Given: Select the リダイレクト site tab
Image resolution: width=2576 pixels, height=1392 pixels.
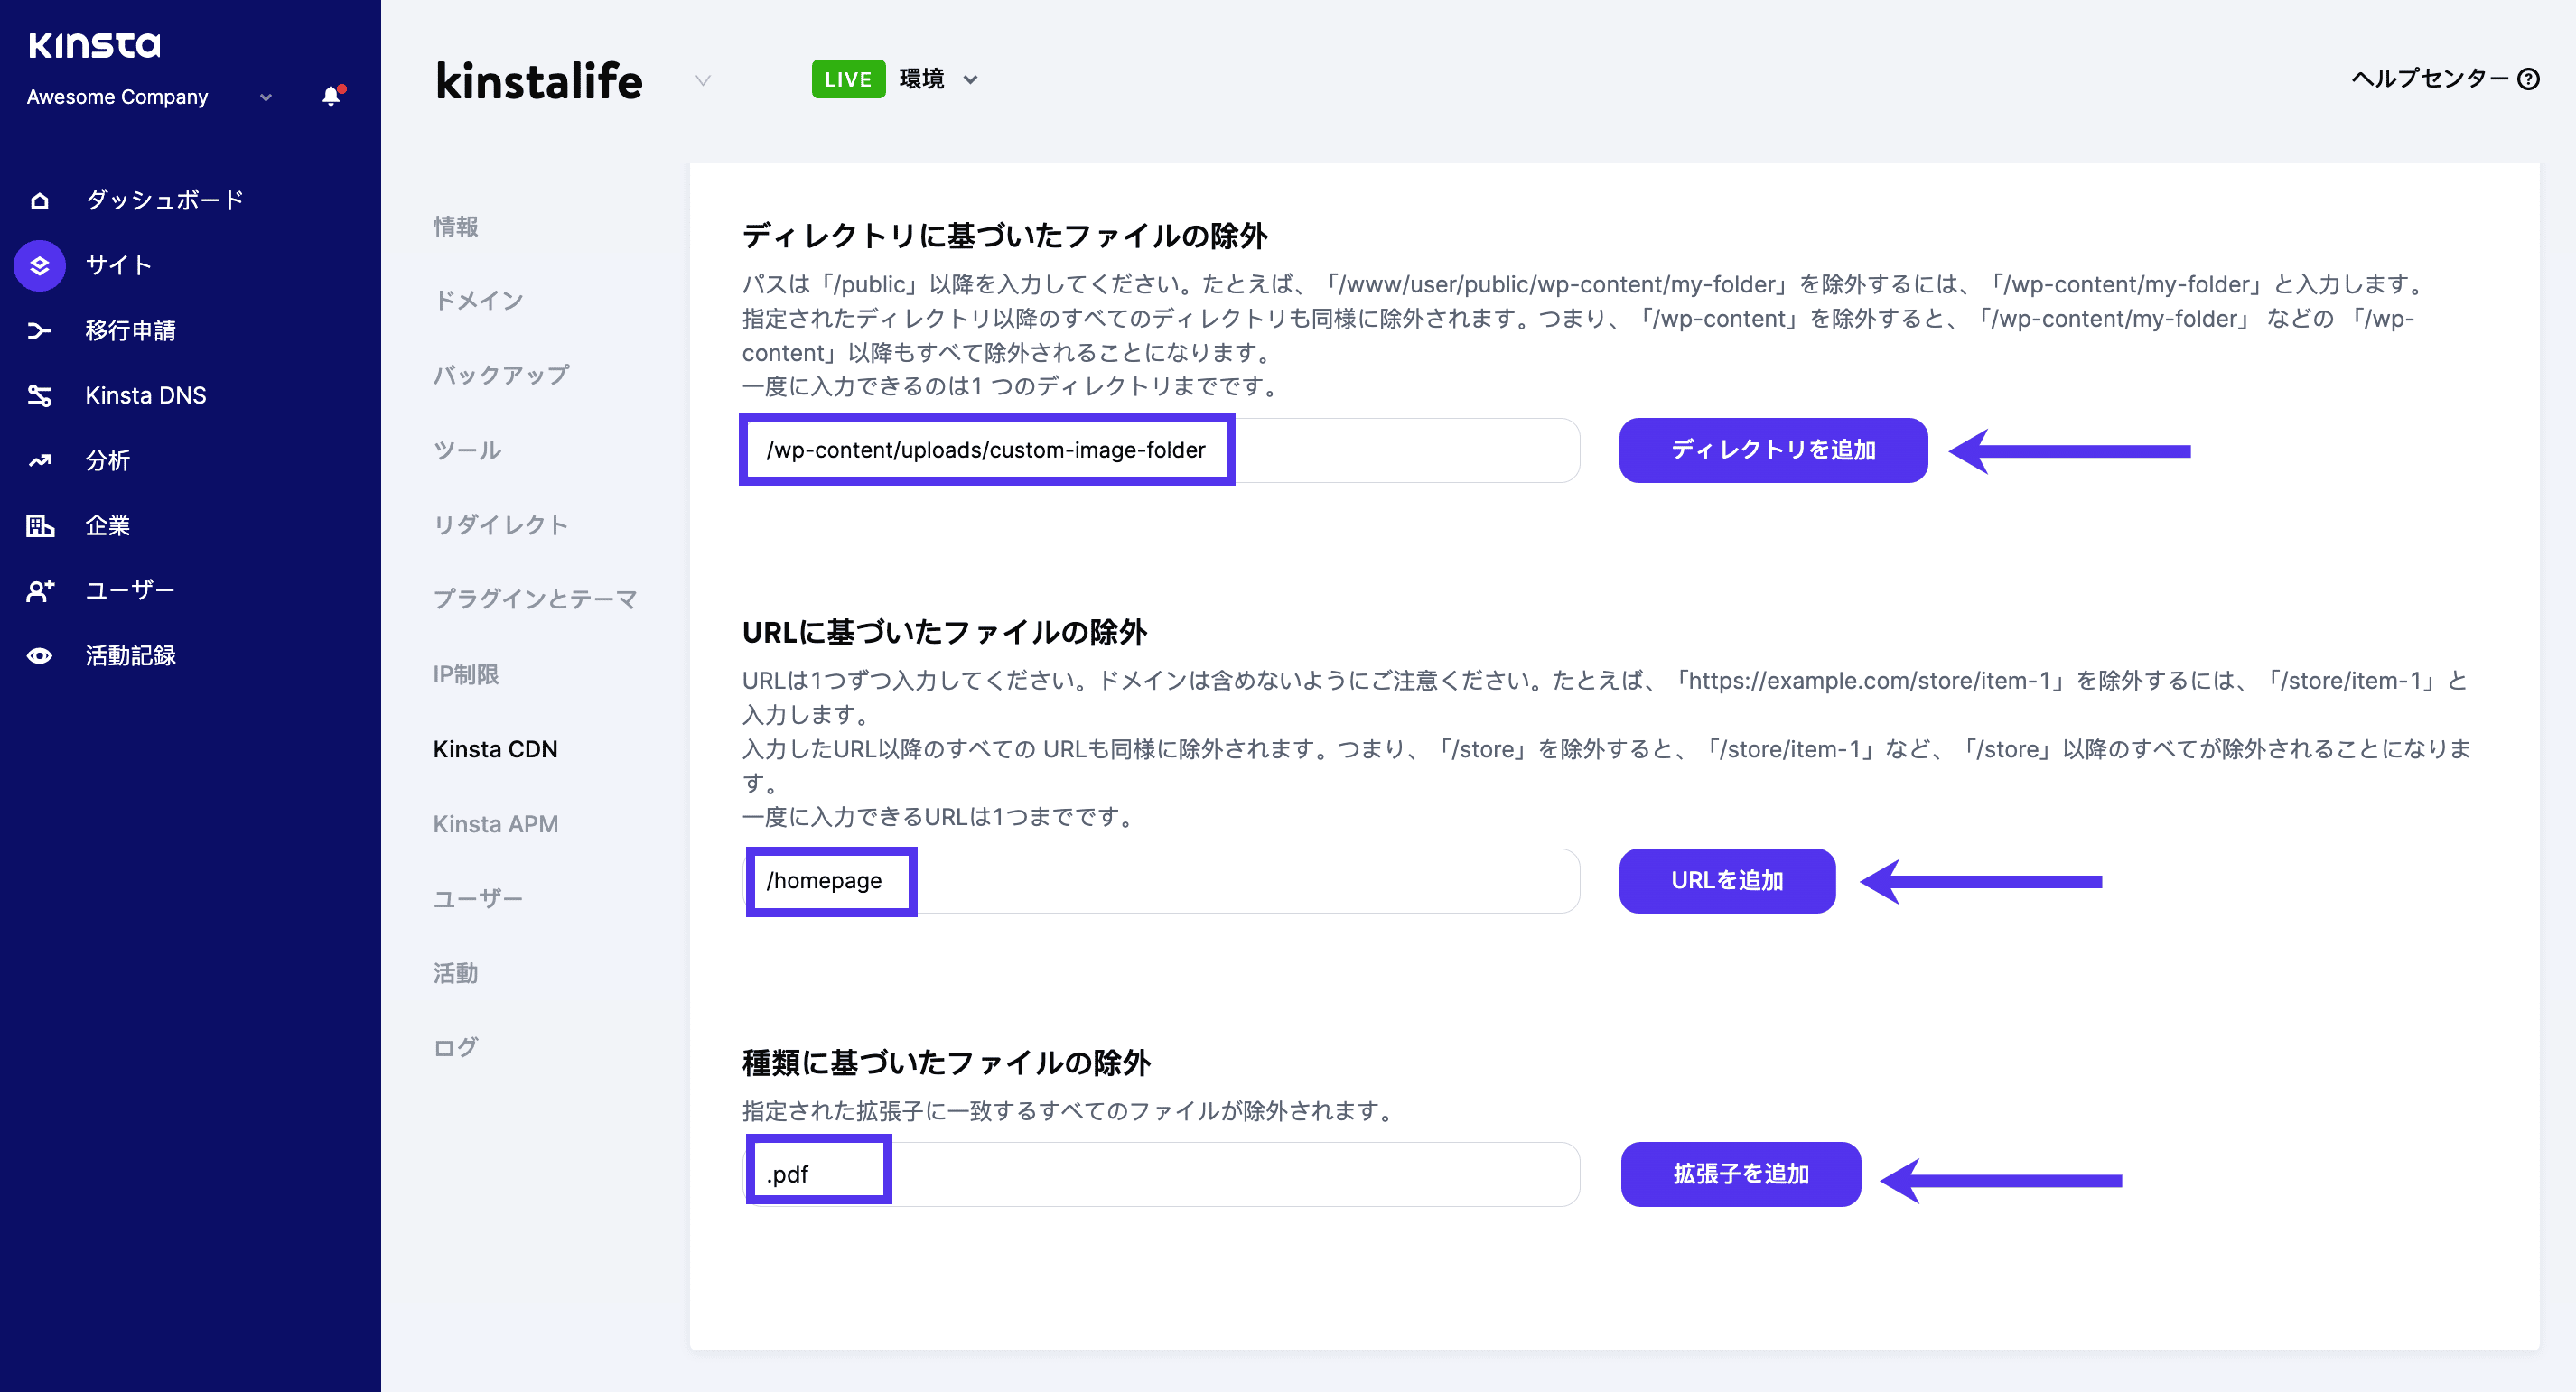Looking at the screenshot, I should 501,524.
